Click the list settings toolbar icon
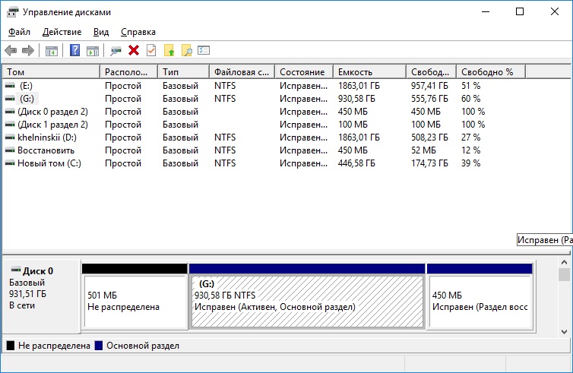This screenshot has height=373, width=573. (x=204, y=50)
